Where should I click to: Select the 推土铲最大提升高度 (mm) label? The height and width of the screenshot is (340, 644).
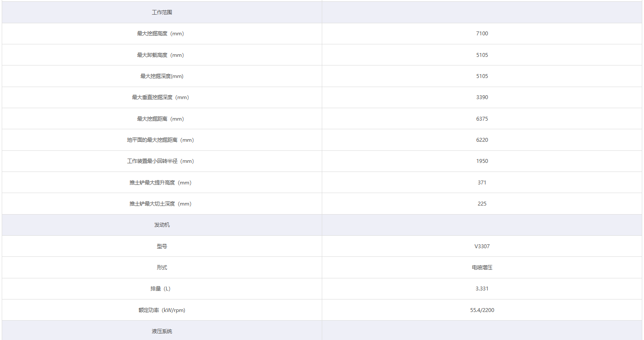(x=160, y=183)
